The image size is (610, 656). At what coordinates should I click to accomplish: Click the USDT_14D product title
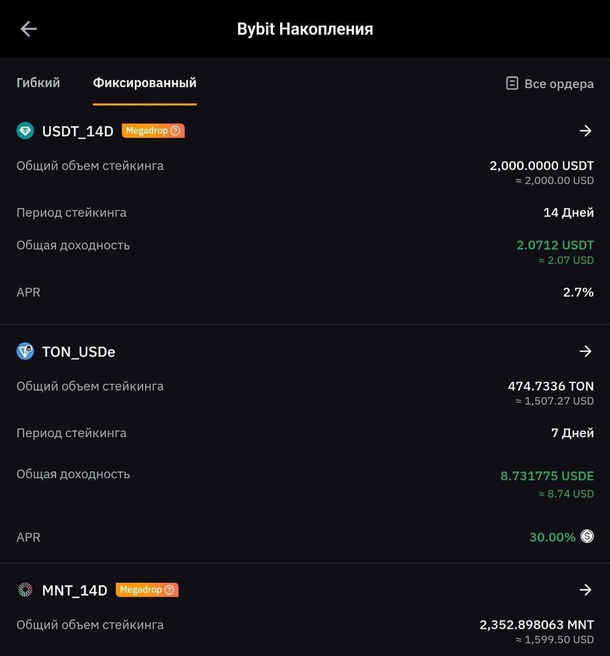[78, 132]
